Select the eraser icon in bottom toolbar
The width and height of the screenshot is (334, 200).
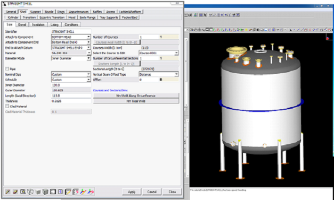tap(15, 192)
